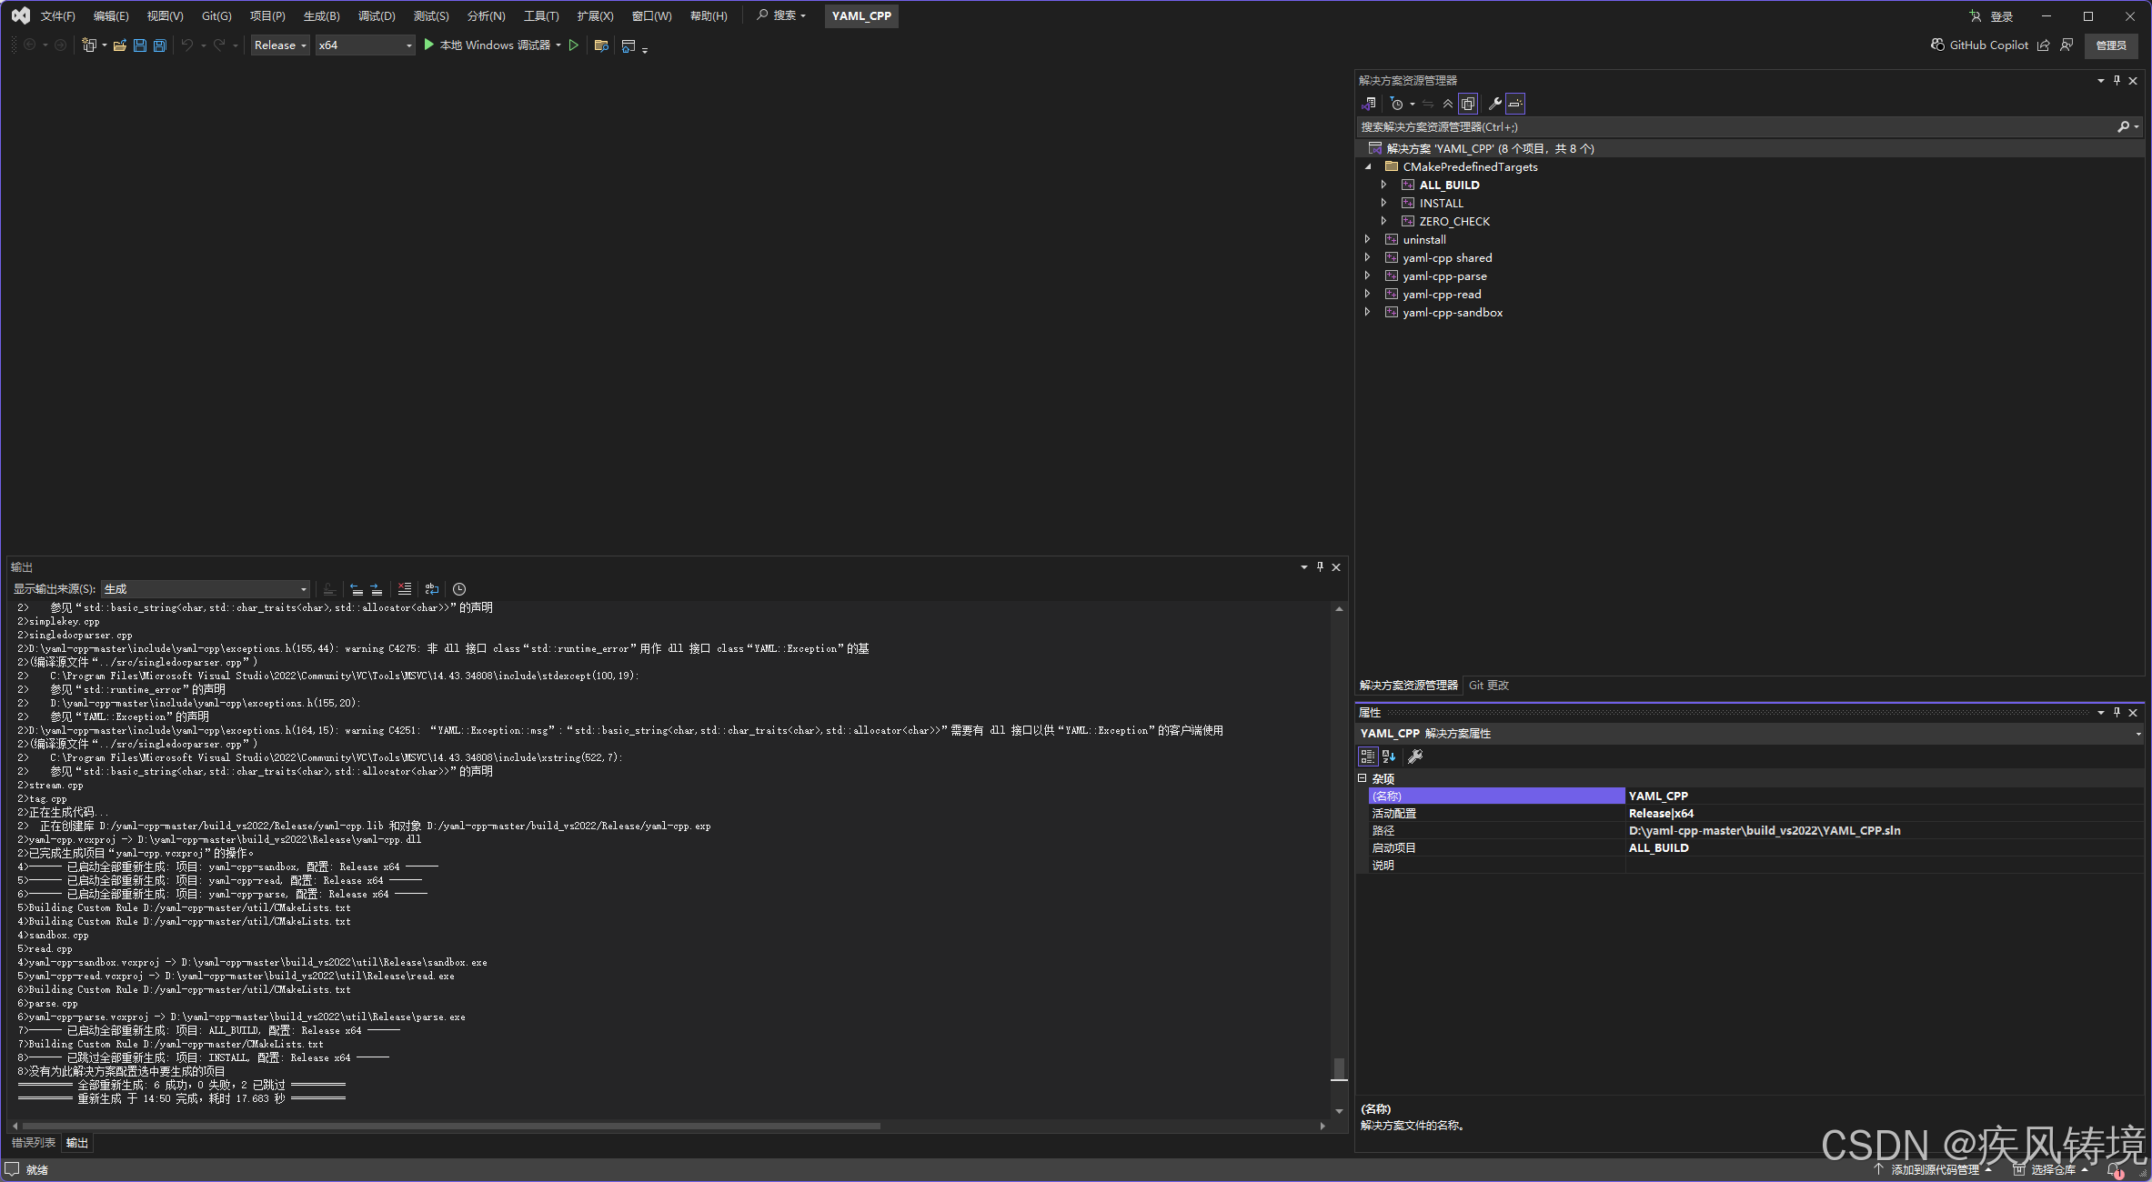Screen dimensions: 2152x1182
Task: Click the Save All toolbar icon
Action: [x=160, y=45]
